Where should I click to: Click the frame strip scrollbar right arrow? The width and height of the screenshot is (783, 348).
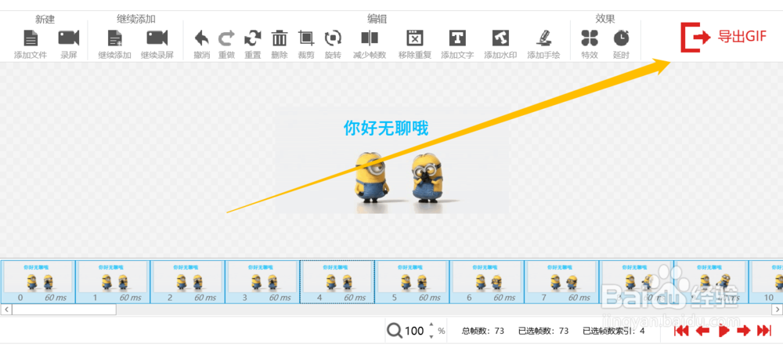point(777,310)
